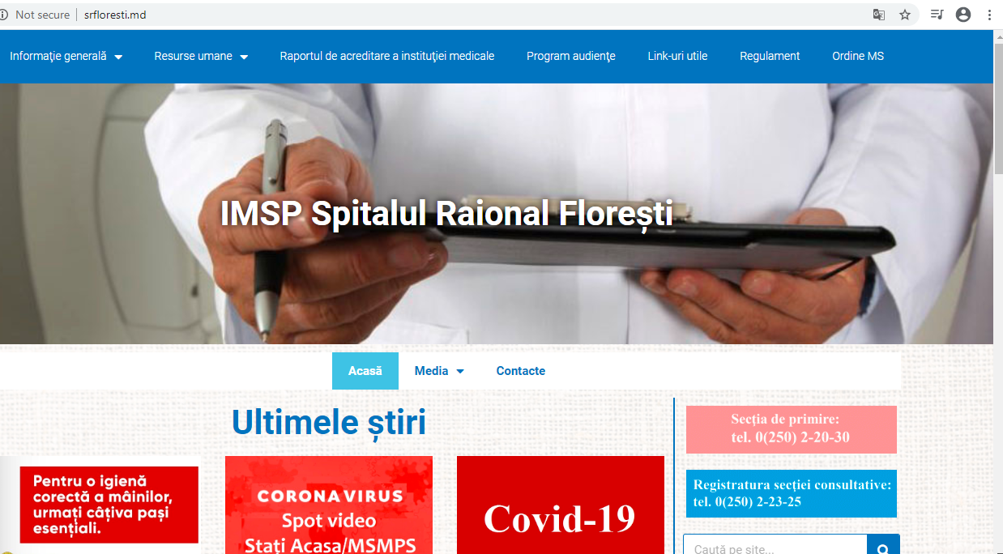The image size is (1003, 554).
Task: Click the Not secure site info icon
Action: 4,15
